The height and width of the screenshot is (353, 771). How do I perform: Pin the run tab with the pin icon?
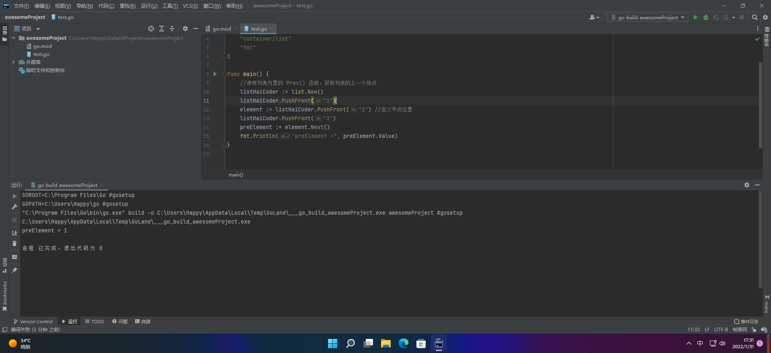click(x=14, y=270)
